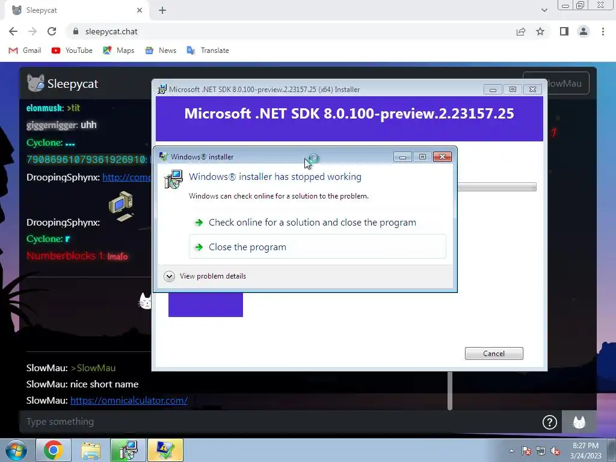Open Maps bookmark
This screenshot has height=462, width=616.
coord(119,51)
